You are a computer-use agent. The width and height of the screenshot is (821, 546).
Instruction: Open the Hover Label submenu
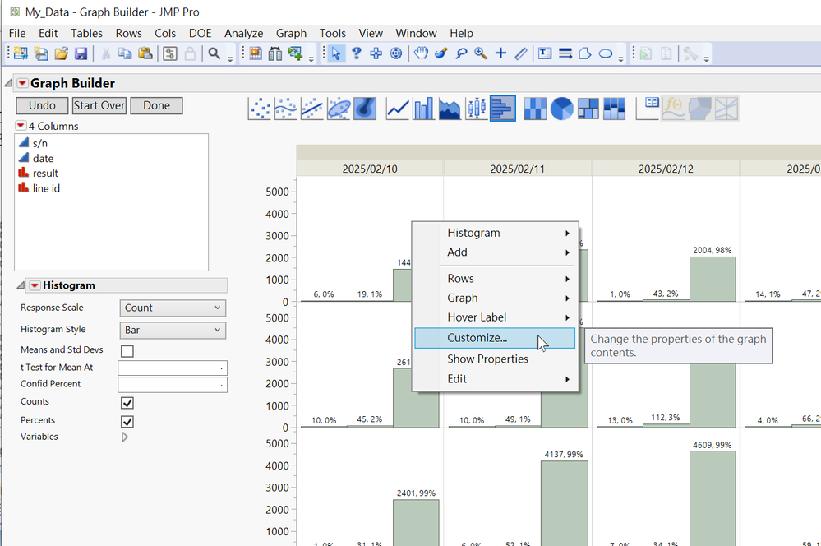click(x=496, y=317)
